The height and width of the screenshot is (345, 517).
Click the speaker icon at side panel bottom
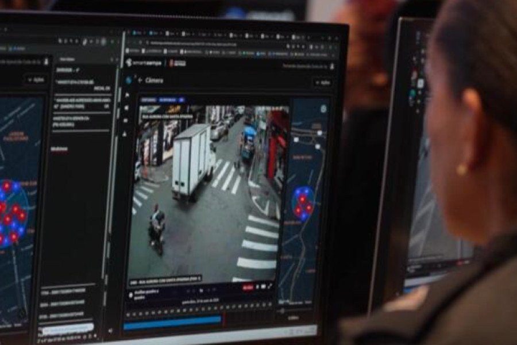(x=110, y=331)
